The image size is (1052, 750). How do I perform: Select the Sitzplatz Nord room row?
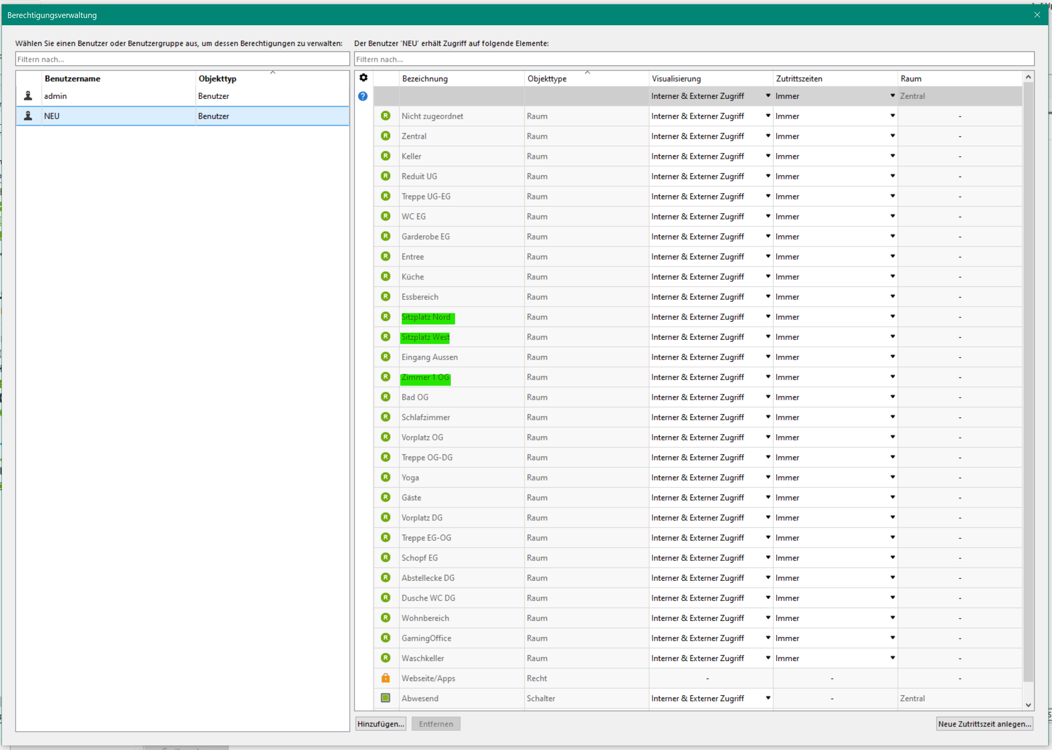pyautogui.click(x=426, y=317)
